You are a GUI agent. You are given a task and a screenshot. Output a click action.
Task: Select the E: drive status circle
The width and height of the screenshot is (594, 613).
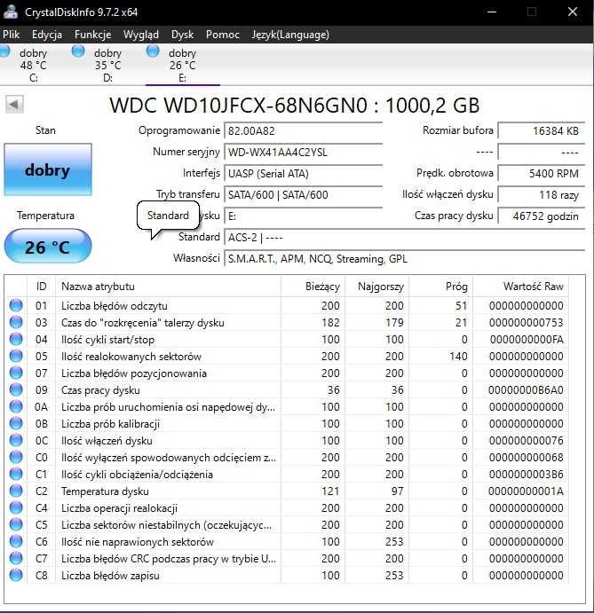153,51
